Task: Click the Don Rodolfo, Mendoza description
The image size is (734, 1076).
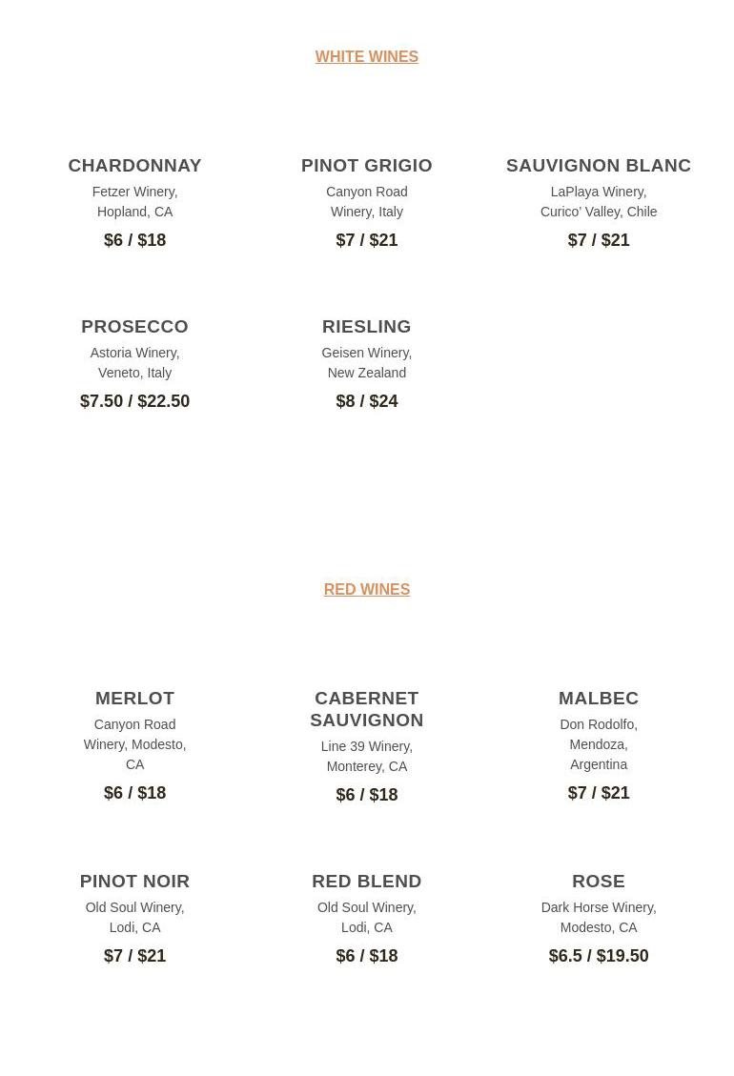Action: coord(598,744)
